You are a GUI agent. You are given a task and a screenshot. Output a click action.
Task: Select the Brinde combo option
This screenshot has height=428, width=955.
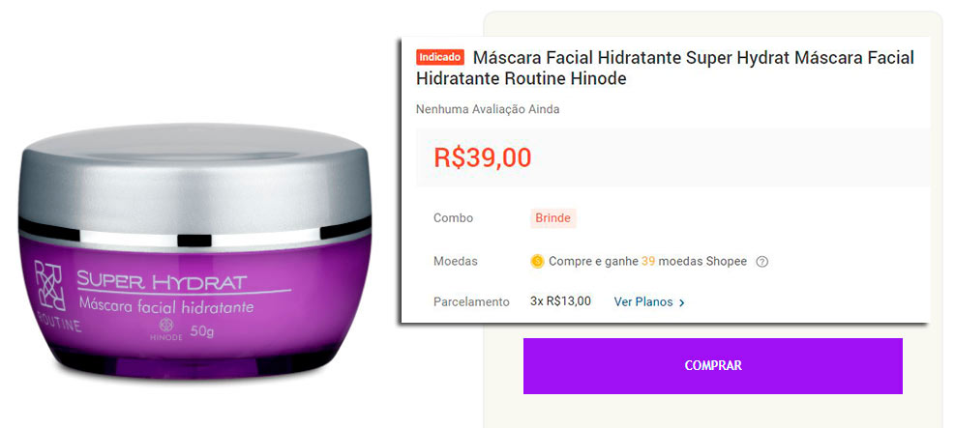[x=553, y=218]
